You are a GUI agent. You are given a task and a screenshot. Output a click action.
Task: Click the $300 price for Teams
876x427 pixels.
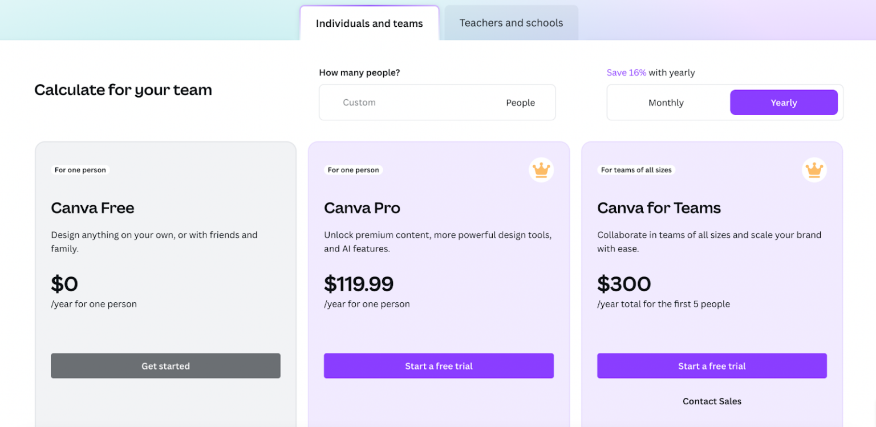624,284
